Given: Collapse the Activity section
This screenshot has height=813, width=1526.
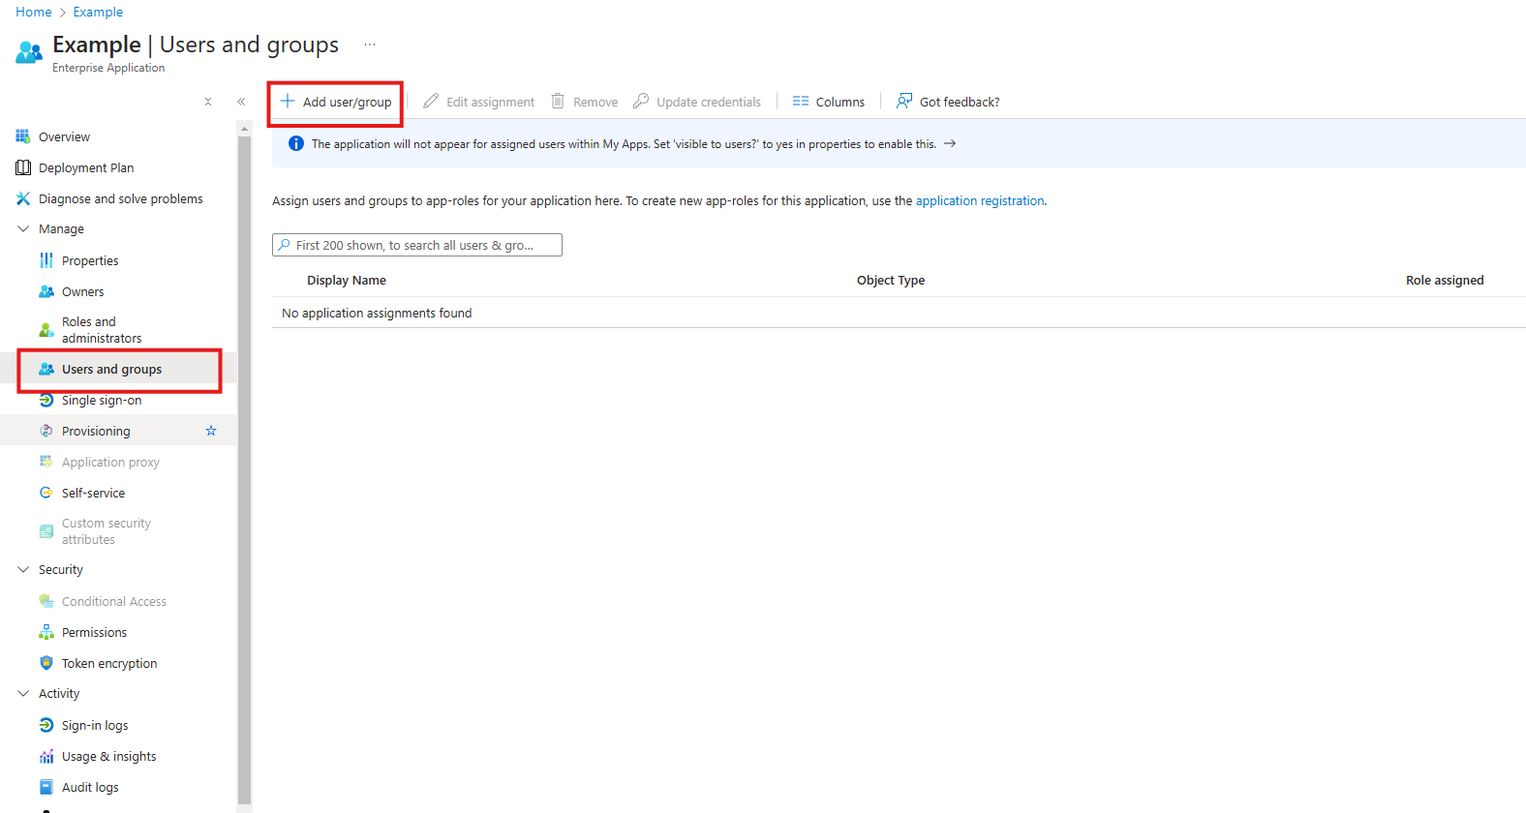Looking at the screenshot, I should pyautogui.click(x=23, y=694).
